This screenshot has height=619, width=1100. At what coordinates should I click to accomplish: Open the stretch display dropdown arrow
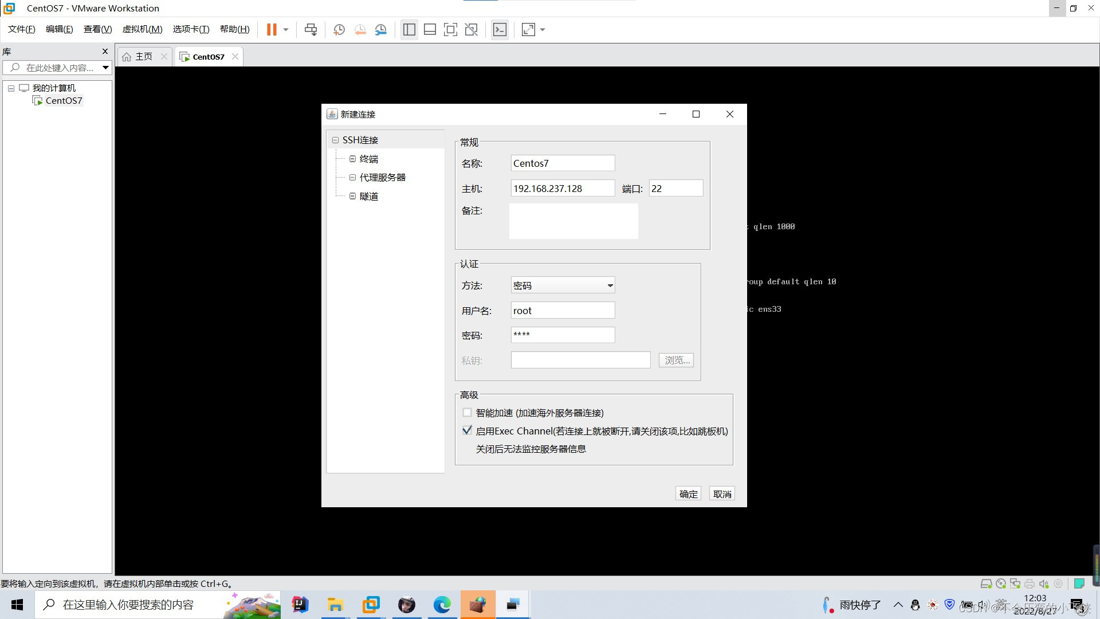[x=543, y=29]
